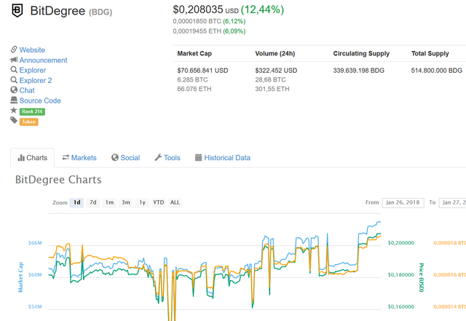The image size is (466, 321).
Task: Click the BitDegree Charts heading
Action: [58, 180]
